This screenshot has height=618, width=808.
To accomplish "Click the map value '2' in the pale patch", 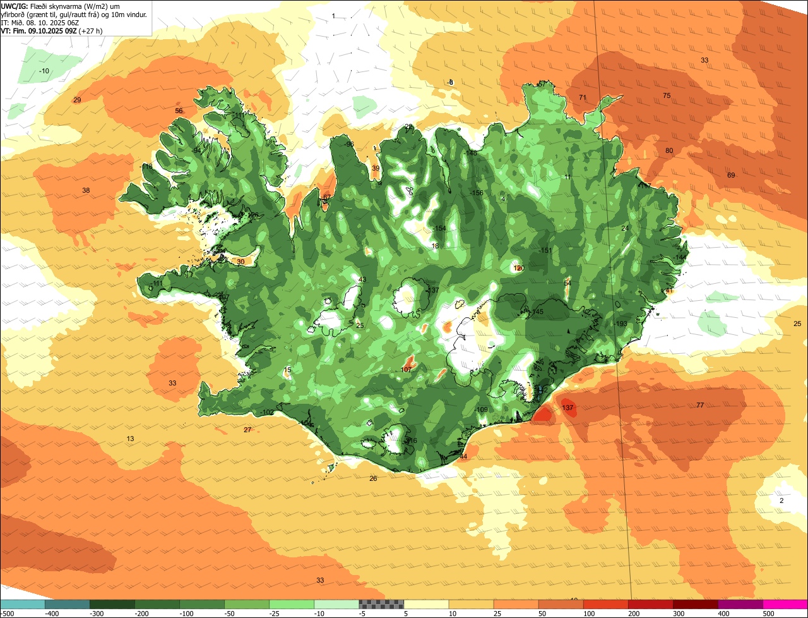I will [781, 500].
